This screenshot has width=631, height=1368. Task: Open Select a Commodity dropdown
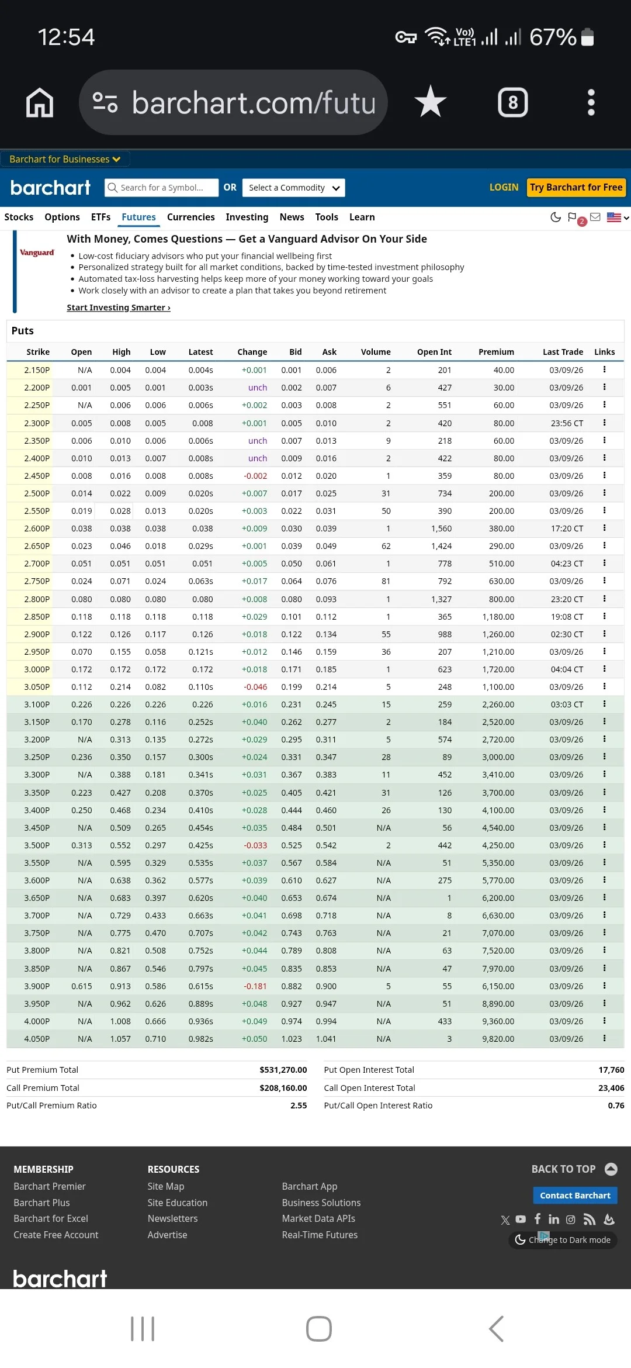click(293, 188)
